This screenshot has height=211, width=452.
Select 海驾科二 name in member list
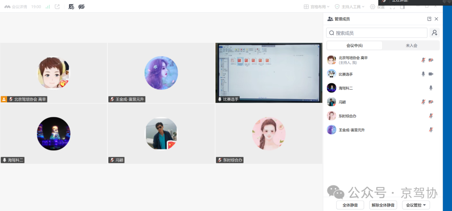click(346, 88)
